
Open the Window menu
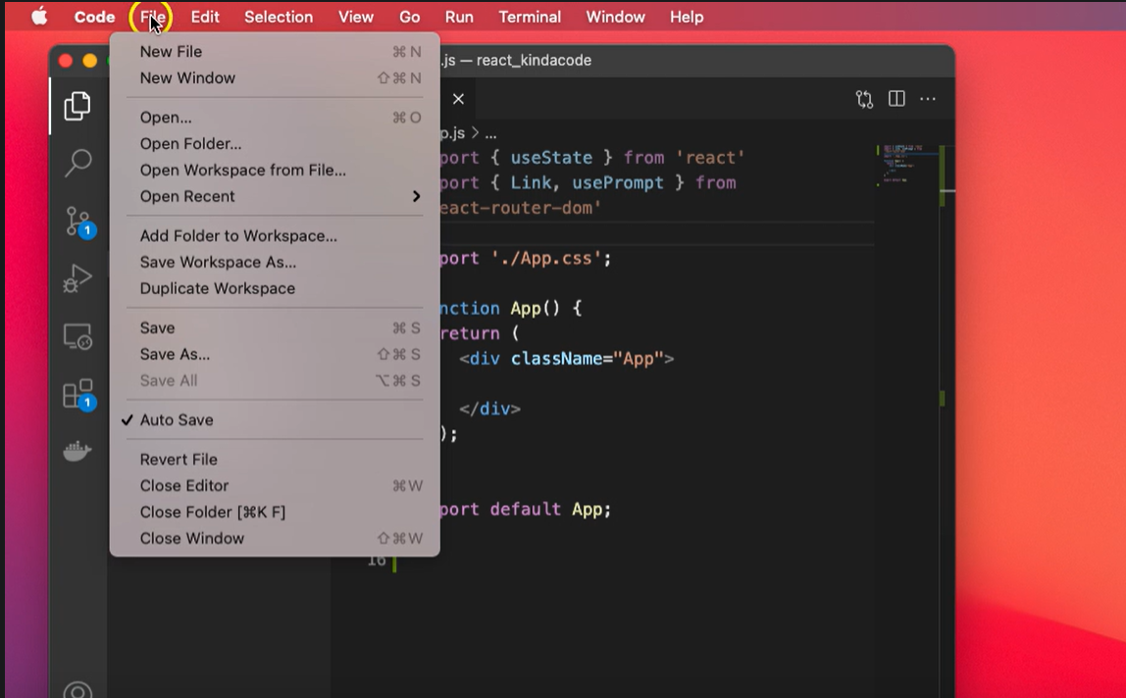(x=615, y=17)
